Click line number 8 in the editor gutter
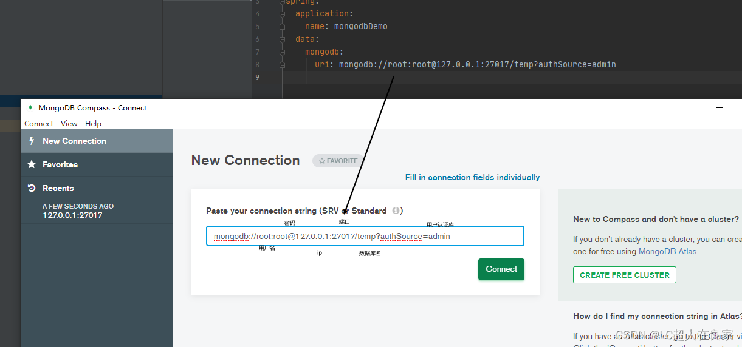 [x=258, y=65]
